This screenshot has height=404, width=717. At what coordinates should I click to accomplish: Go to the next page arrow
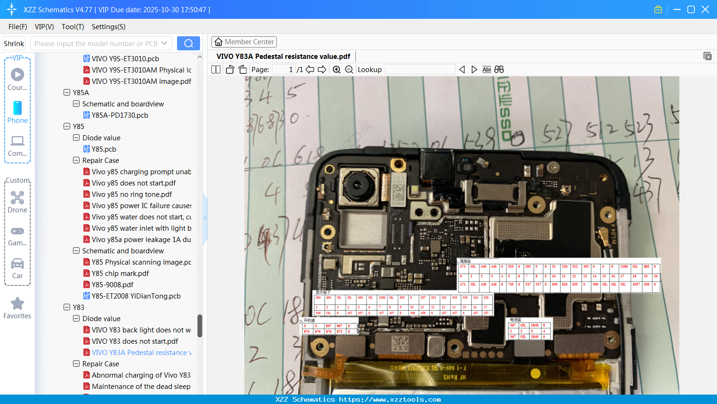pyautogui.click(x=322, y=70)
